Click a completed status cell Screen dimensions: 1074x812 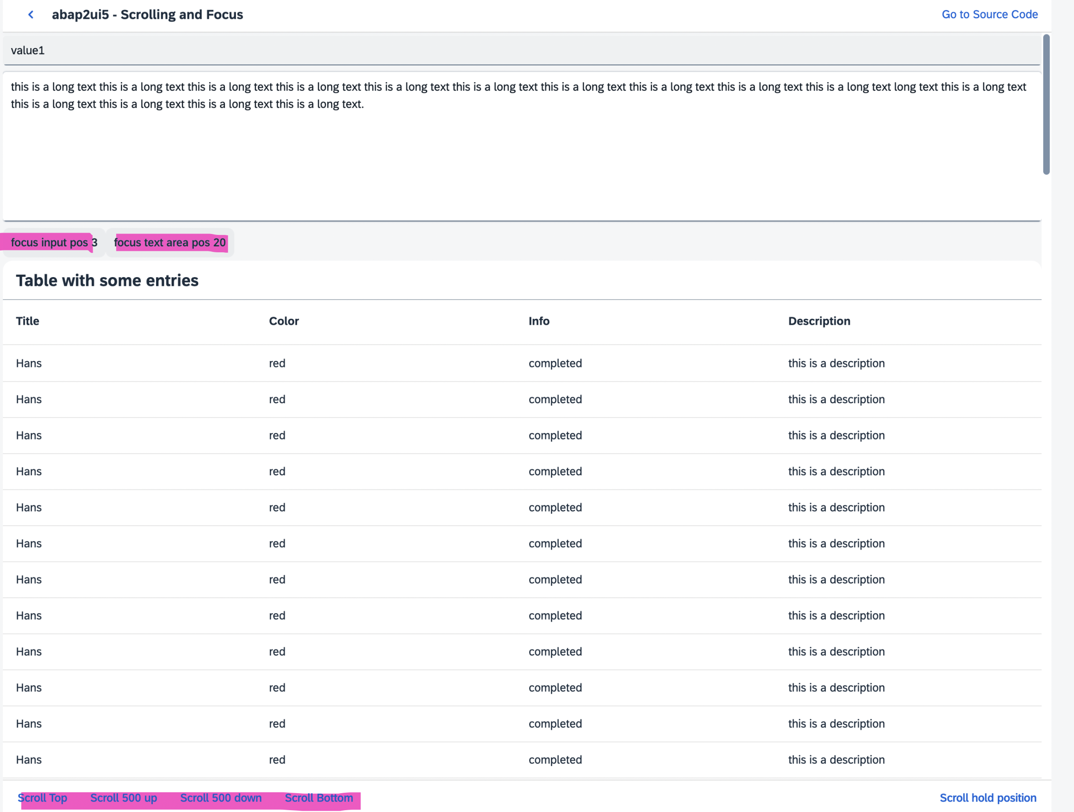click(x=555, y=363)
